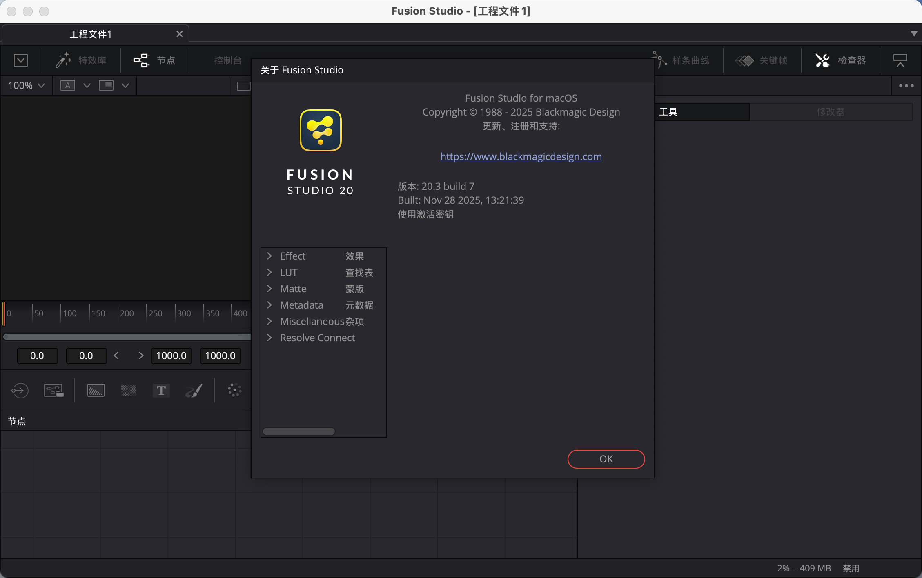Open the 100% zoom dropdown
Screen dimensions: 922x578
pos(26,85)
